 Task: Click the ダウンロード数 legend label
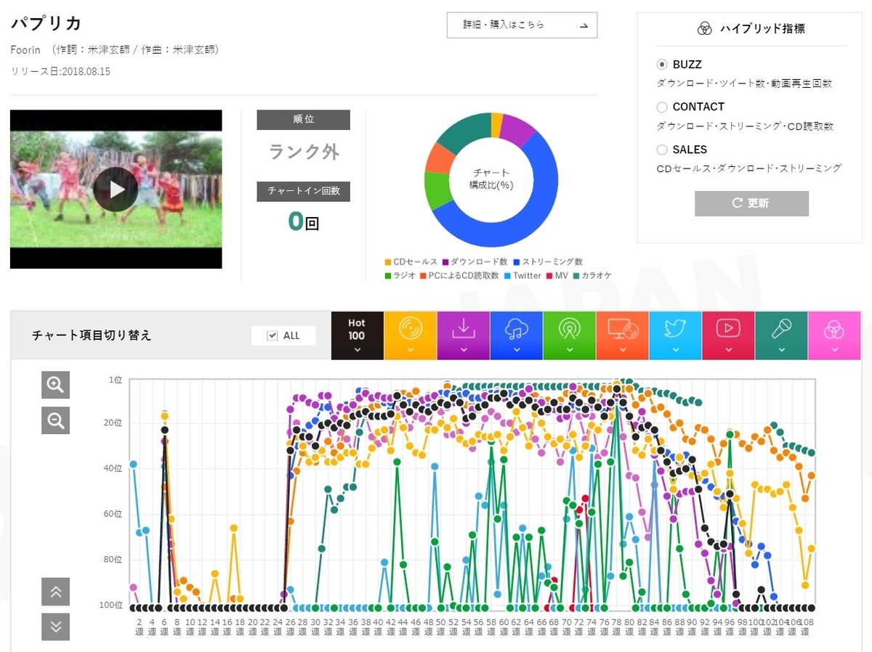479,262
